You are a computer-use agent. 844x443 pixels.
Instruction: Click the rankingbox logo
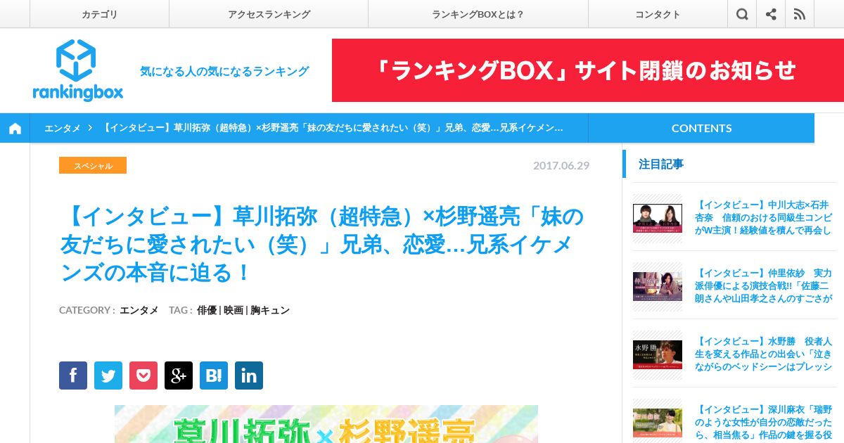coord(77,70)
